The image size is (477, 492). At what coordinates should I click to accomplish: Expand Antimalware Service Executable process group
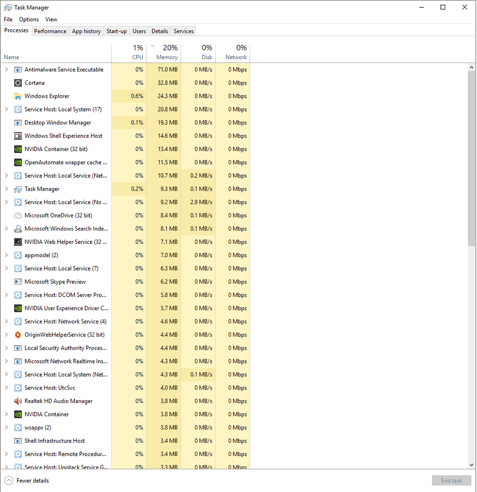(x=6, y=69)
